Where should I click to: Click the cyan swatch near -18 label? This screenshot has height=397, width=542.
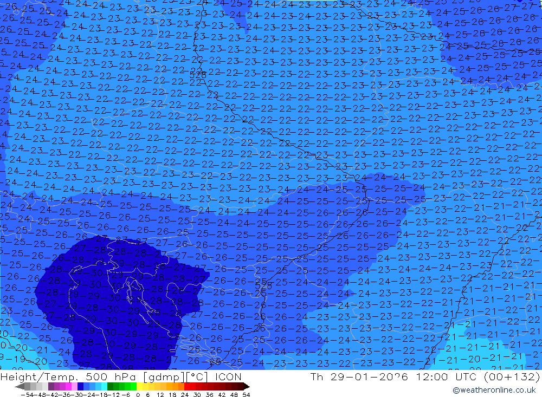pyautogui.click(x=104, y=387)
